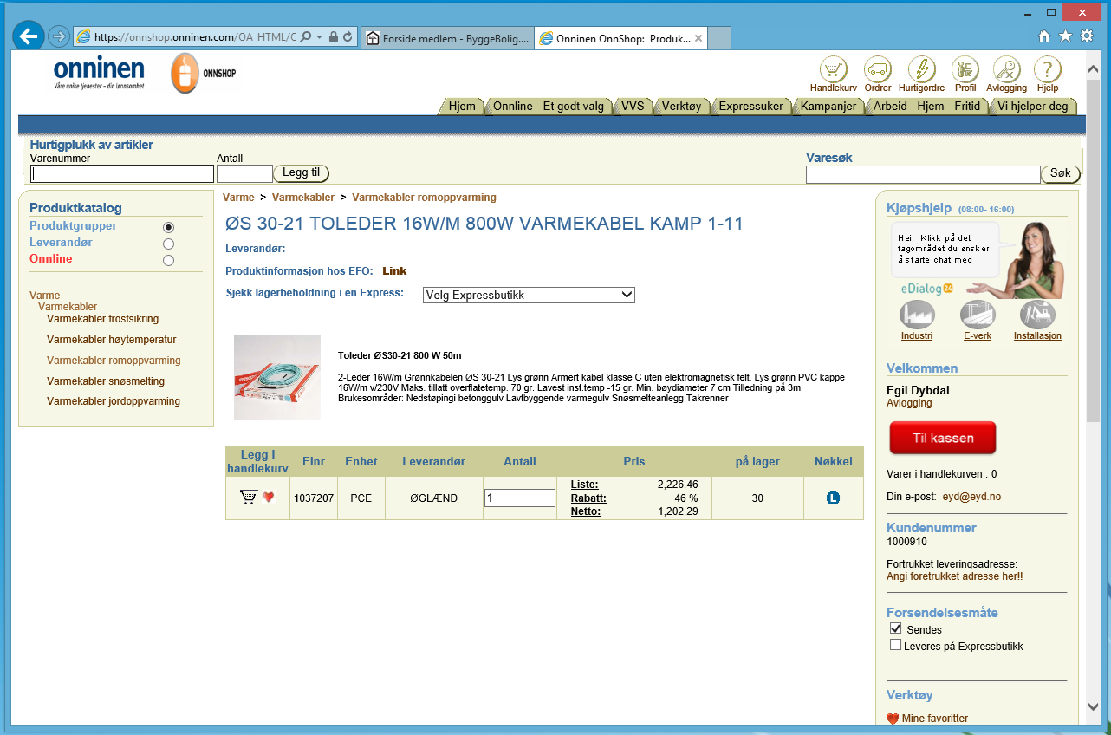This screenshot has width=1111, height=735.
Task: Open Varmekabler frostsikring category
Action: point(103,319)
